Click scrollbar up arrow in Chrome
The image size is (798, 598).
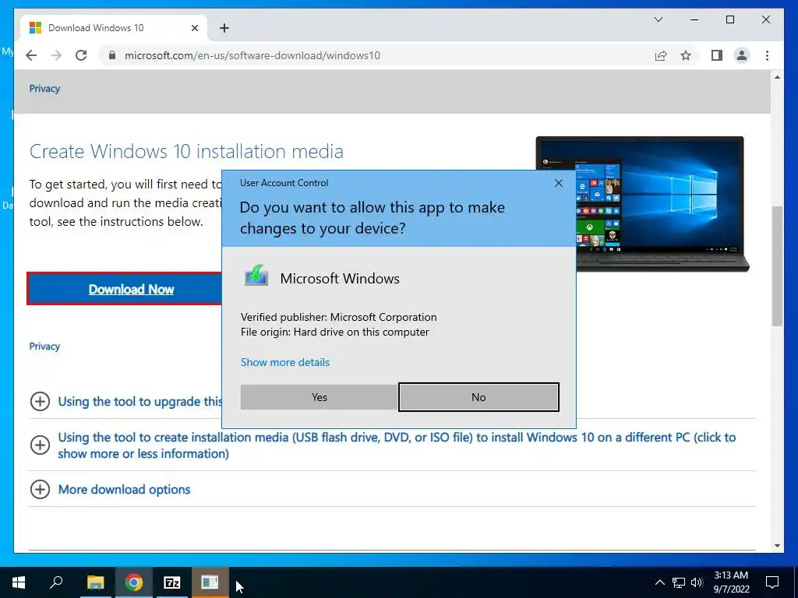tap(777, 77)
